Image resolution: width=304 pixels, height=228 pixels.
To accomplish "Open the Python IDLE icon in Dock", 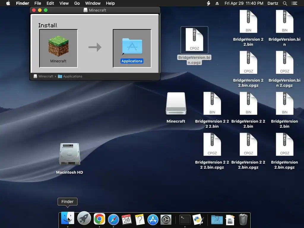I will point(198,219).
